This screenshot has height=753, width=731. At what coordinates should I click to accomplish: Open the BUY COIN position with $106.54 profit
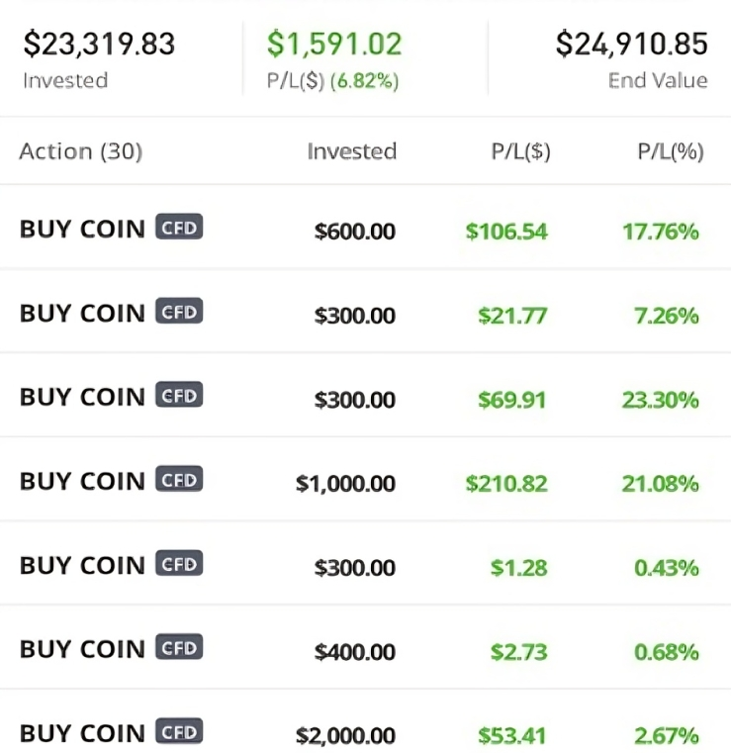tap(82, 230)
